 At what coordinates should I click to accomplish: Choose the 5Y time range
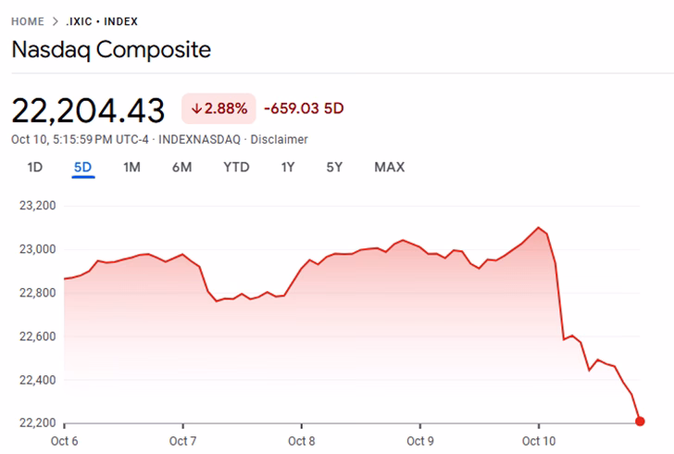pyautogui.click(x=334, y=168)
